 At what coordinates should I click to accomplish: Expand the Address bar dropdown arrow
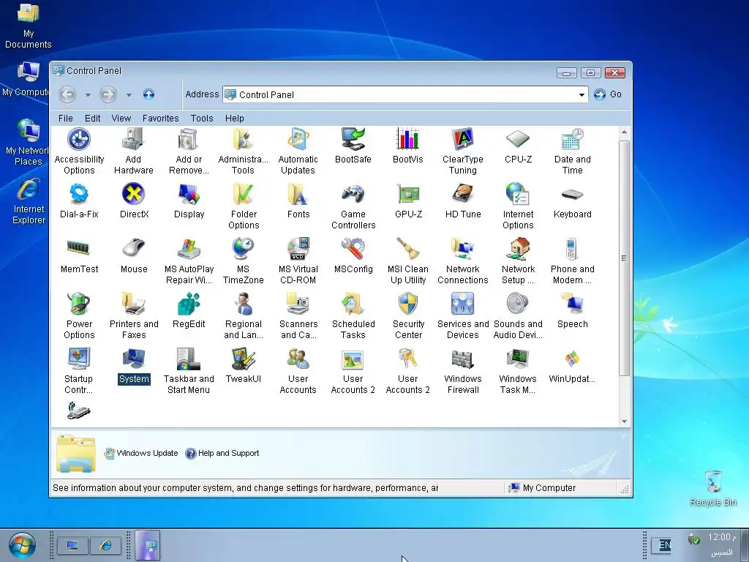click(x=581, y=94)
